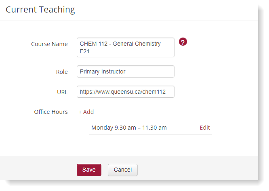This screenshot has width=269, height=191.
Task: Click the plus sign beside Add
Action: click(x=80, y=112)
